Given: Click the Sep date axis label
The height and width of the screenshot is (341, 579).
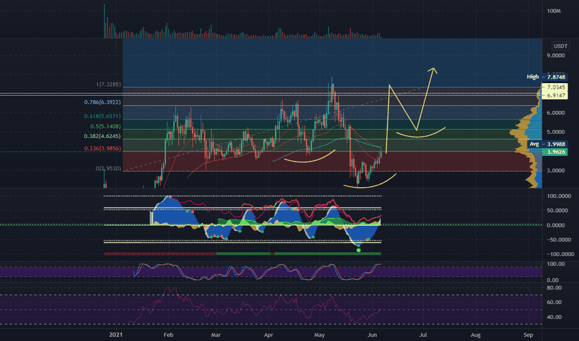Looking at the screenshot, I should pos(529,335).
